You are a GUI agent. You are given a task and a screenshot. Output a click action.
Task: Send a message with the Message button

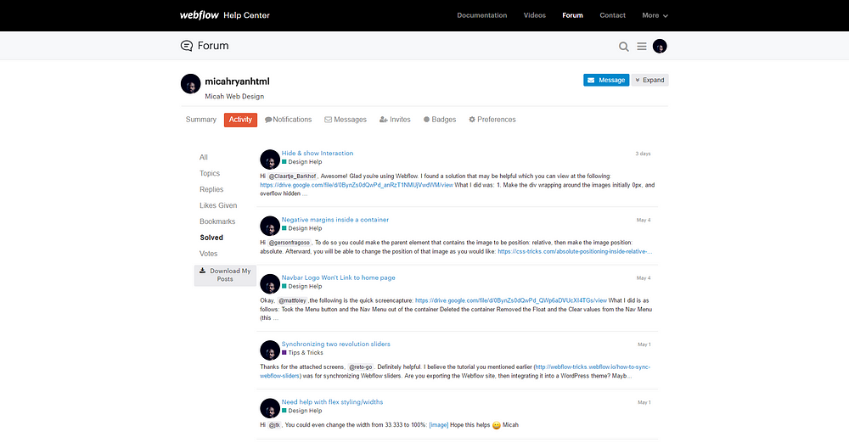point(606,80)
